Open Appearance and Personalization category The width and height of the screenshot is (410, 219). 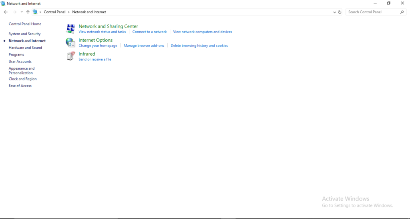tap(22, 70)
